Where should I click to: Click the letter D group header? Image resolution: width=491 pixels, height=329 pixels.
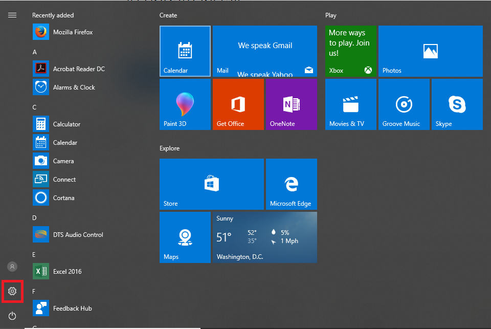click(x=34, y=218)
